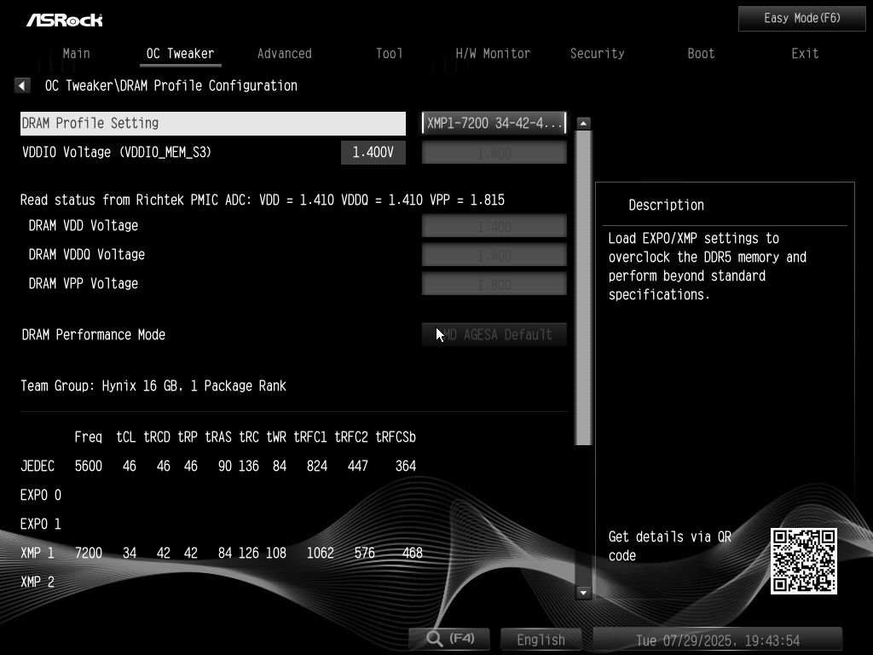Go to the Exit tab

pyautogui.click(x=805, y=54)
